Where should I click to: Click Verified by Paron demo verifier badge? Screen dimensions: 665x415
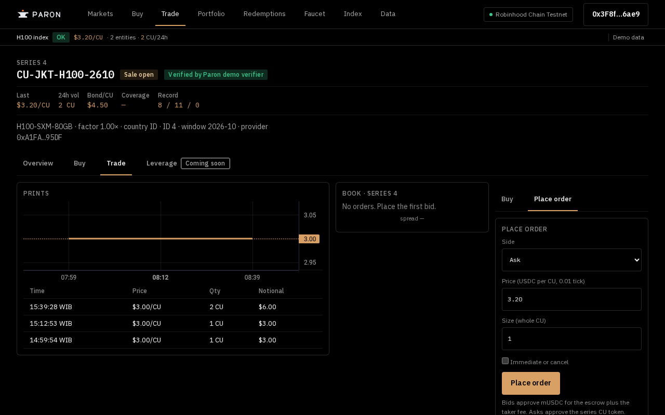point(216,75)
